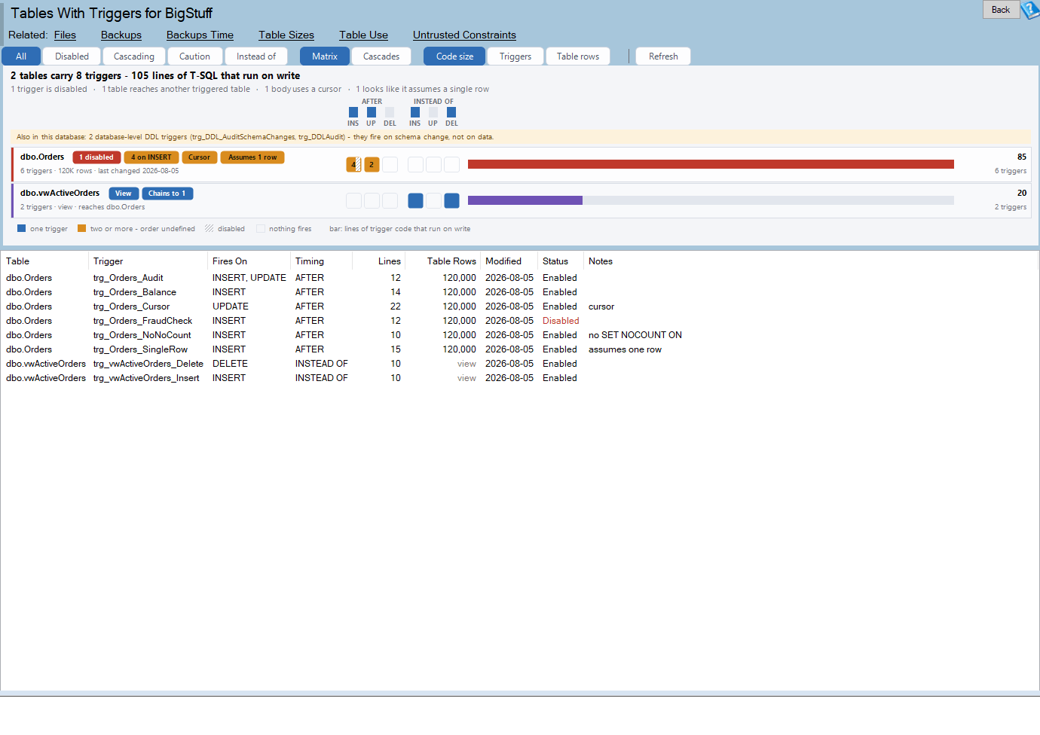Sort by the Table Rows column header

[x=443, y=261]
